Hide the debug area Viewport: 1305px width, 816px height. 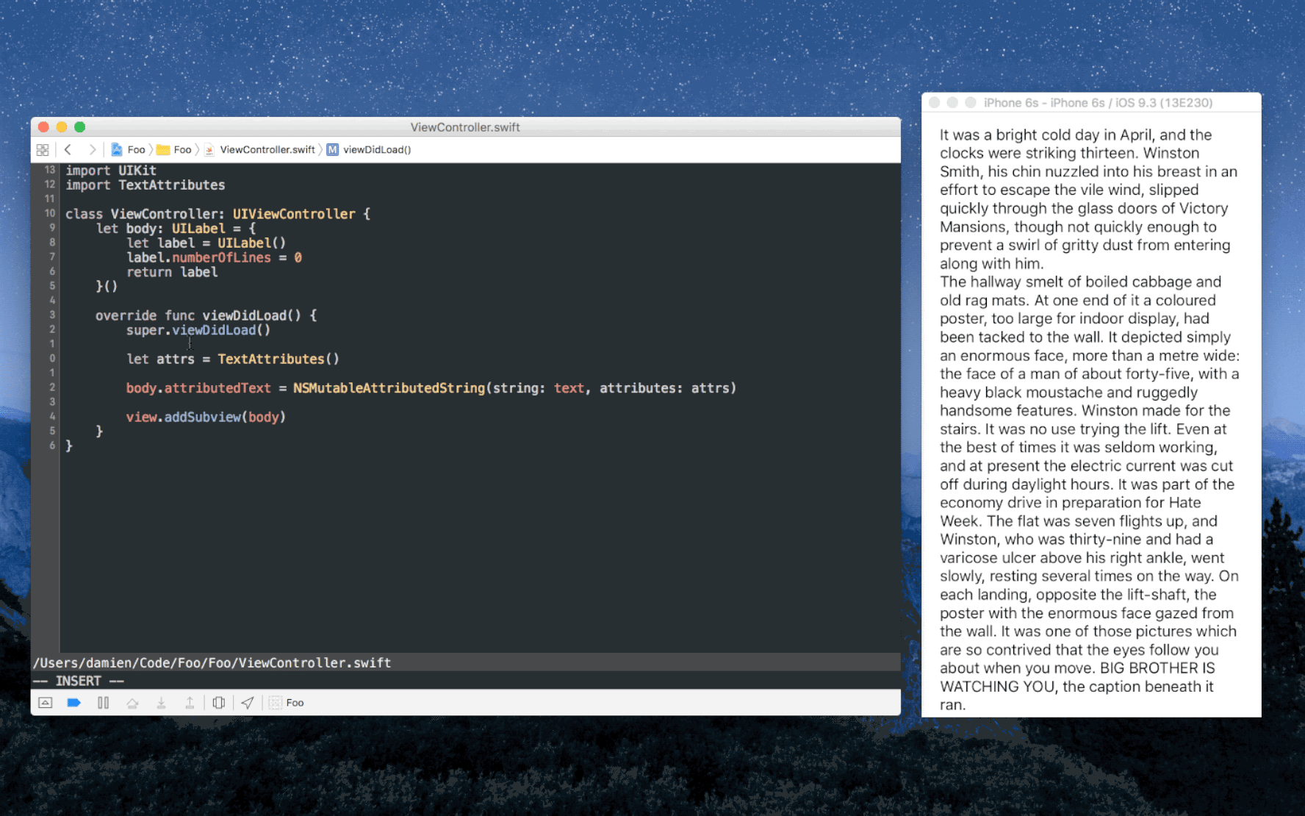46,703
